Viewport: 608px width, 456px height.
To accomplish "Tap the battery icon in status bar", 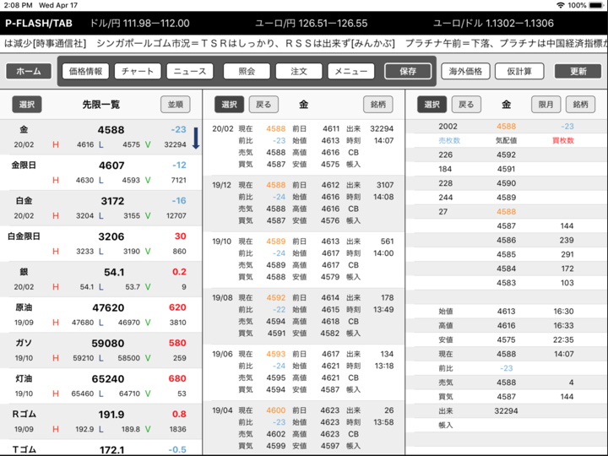I will [x=595, y=5].
